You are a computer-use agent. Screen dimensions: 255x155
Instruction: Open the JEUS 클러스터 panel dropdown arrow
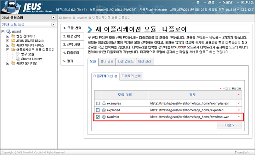pos(53,18)
